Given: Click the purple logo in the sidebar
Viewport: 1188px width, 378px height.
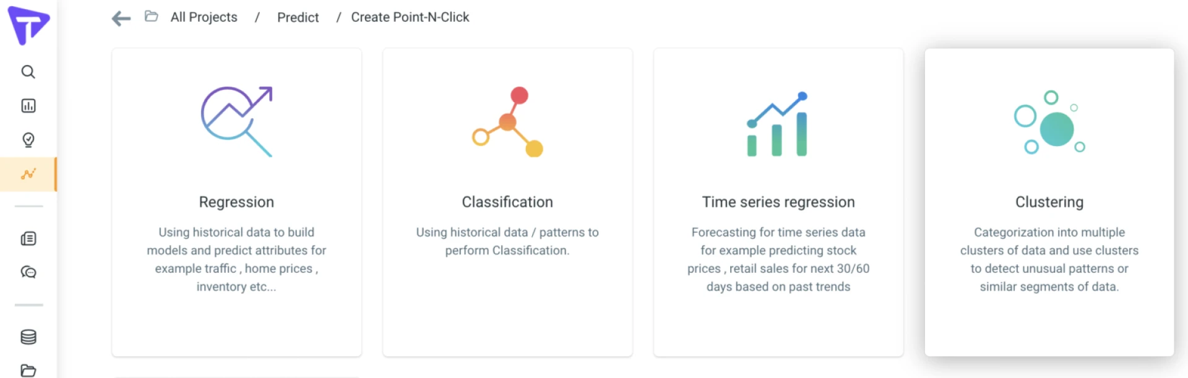Looking at the screenshot, I should click(28, 25).
